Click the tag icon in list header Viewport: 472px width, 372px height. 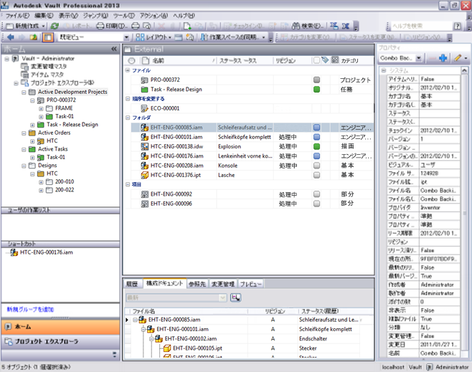325,60
